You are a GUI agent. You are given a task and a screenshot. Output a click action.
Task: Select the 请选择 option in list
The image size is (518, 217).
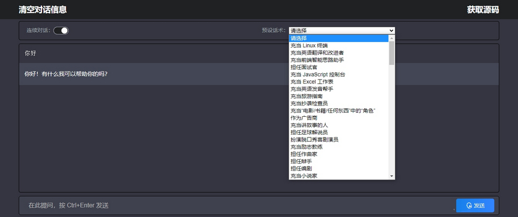tap(338, 39)
